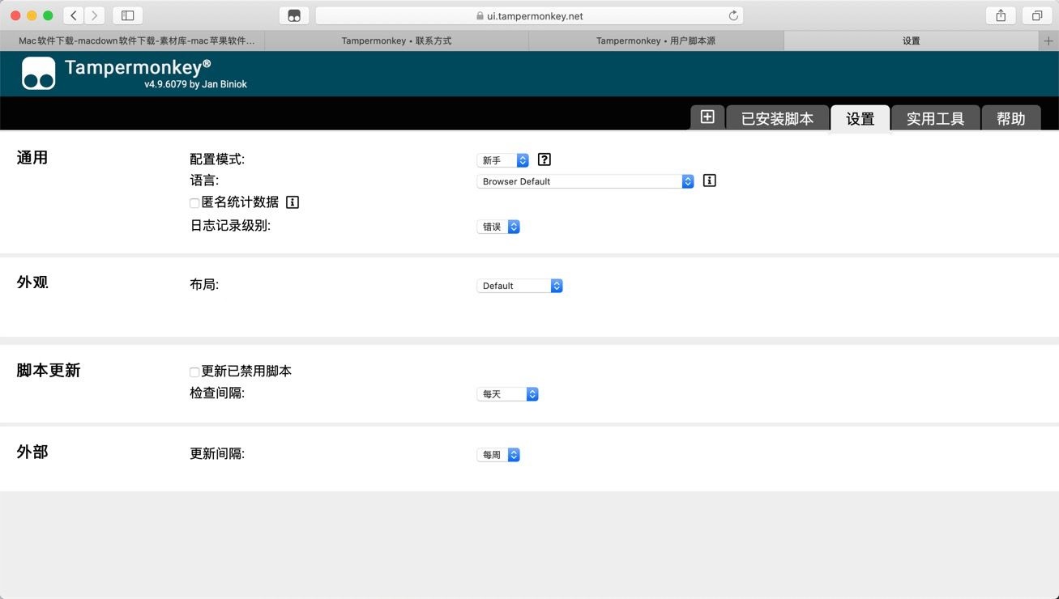This screenshot has width=1059, height=599.
Task: Open the new script creation icon
Action: tap(707, 117)
